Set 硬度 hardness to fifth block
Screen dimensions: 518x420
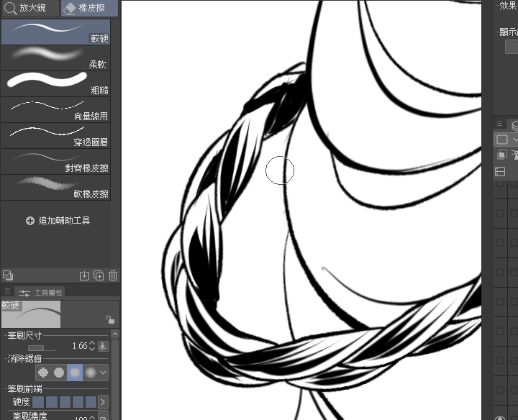click(91, 402)
